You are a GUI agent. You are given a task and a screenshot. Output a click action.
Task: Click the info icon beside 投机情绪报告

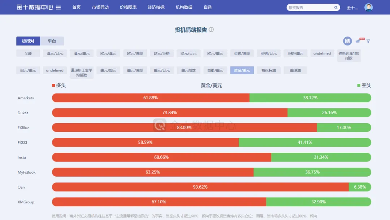(x=211, y=30)
